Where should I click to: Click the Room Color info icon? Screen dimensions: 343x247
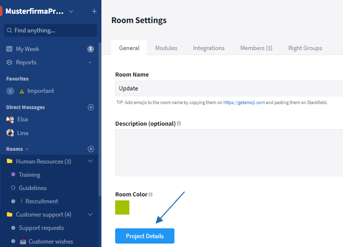click(x=150, y=194)
